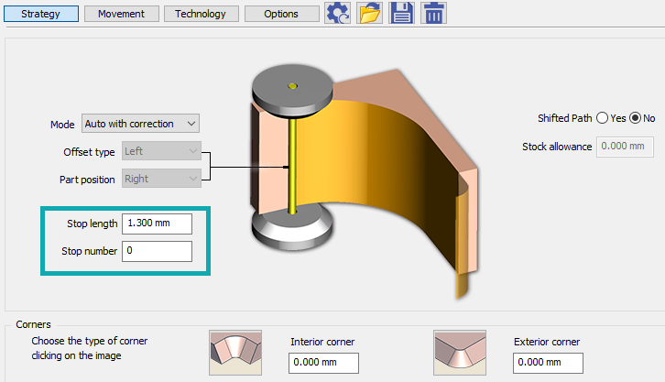Focus the Stop number field
The width and height of the screenshot is (665, 382).
(157, 251)
